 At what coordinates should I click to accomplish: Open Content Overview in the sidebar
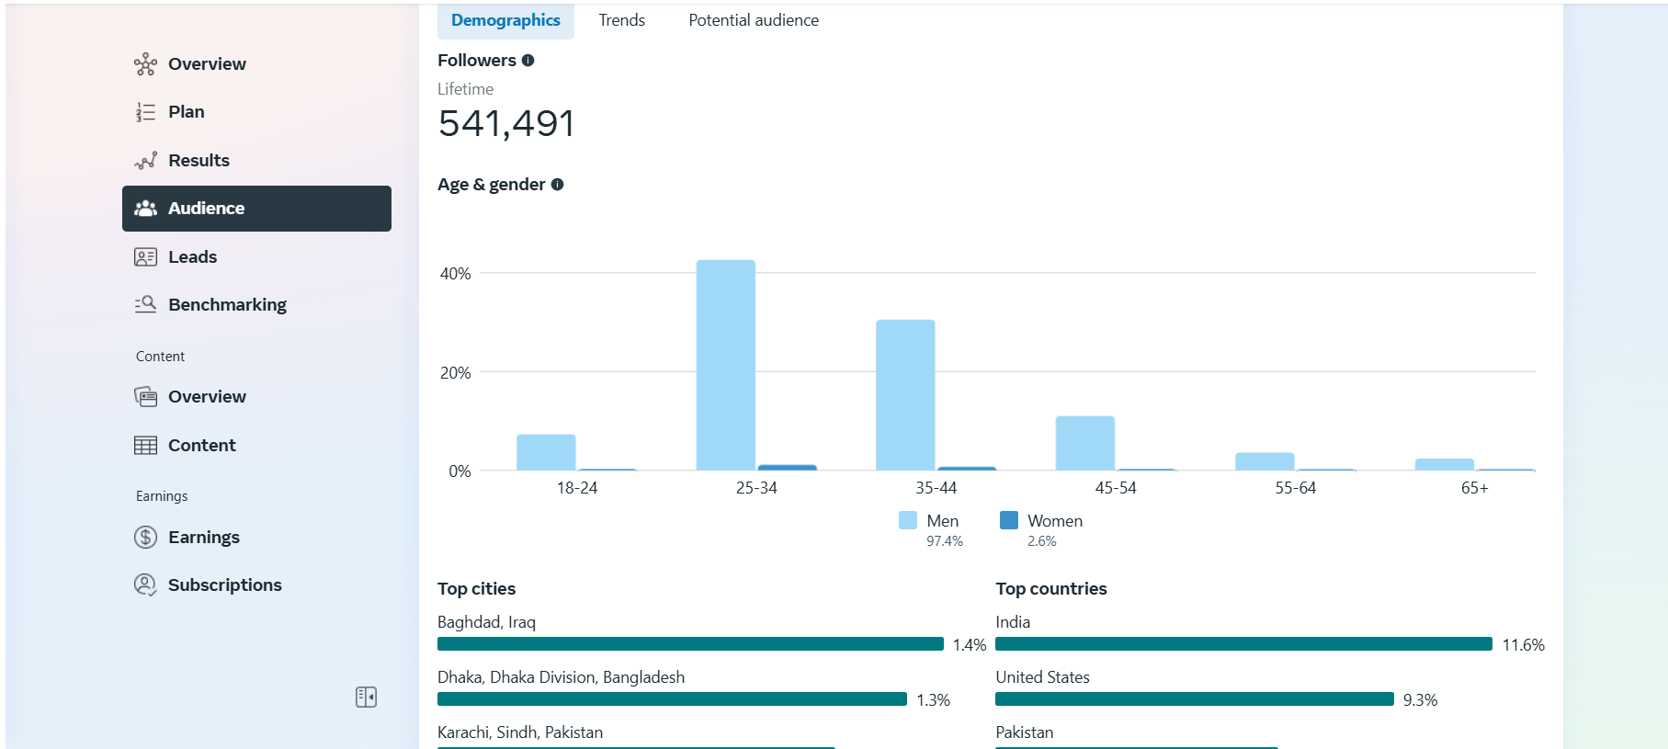coord(207,397)
